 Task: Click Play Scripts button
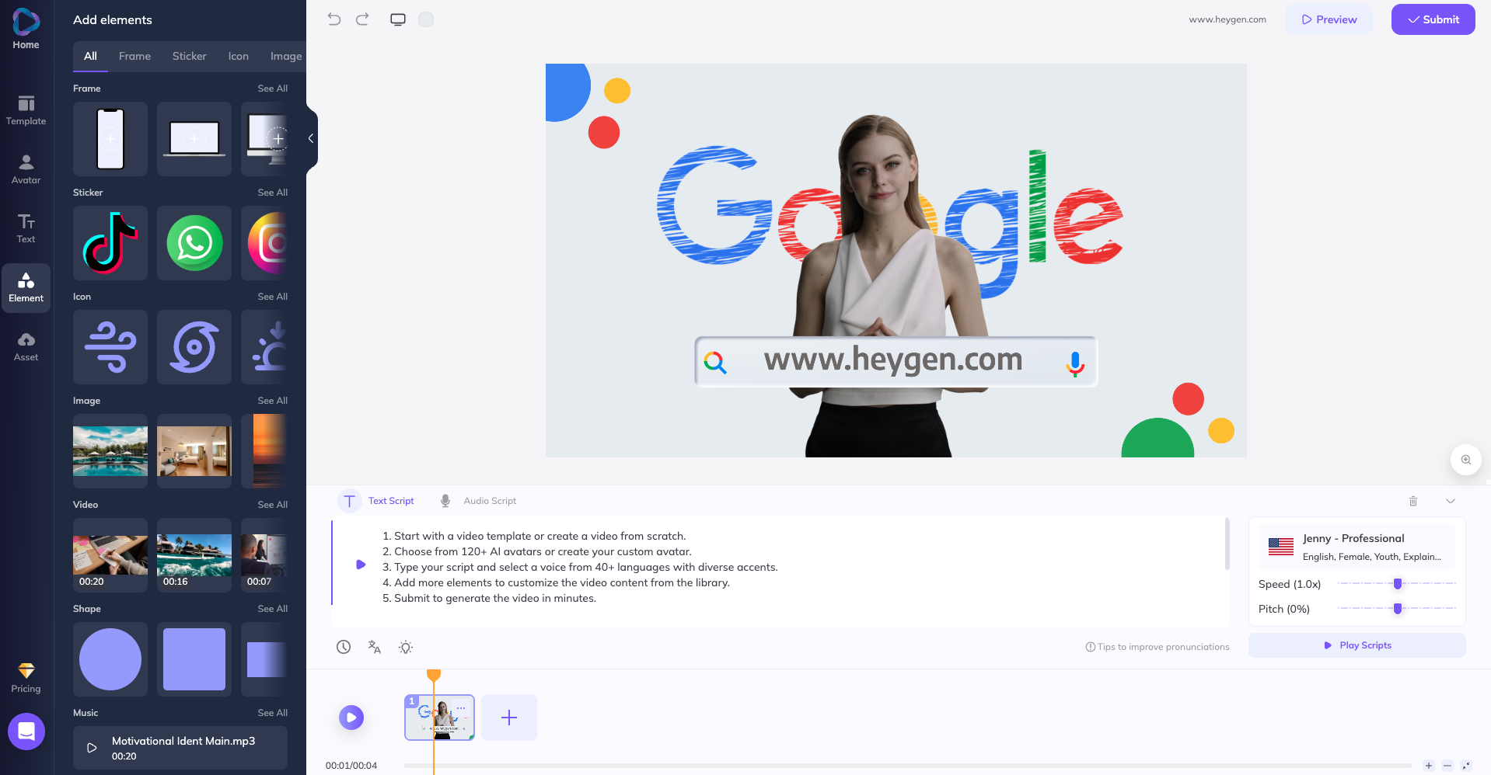[x=1357, y=645]
